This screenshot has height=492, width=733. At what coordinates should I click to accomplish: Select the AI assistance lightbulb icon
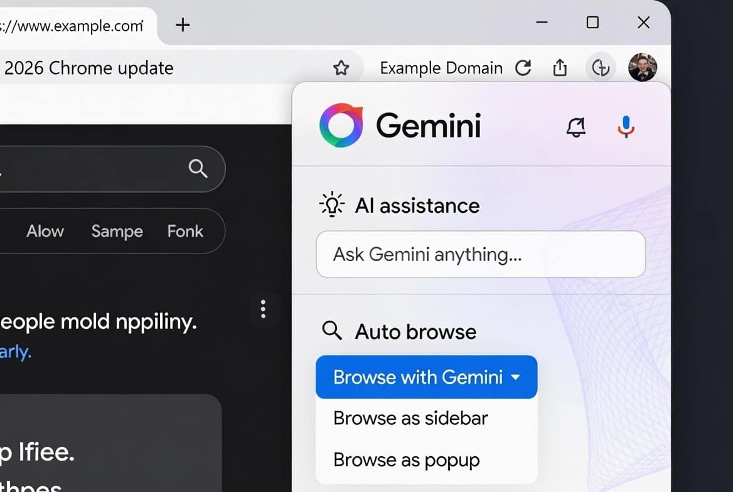[332, 203]
